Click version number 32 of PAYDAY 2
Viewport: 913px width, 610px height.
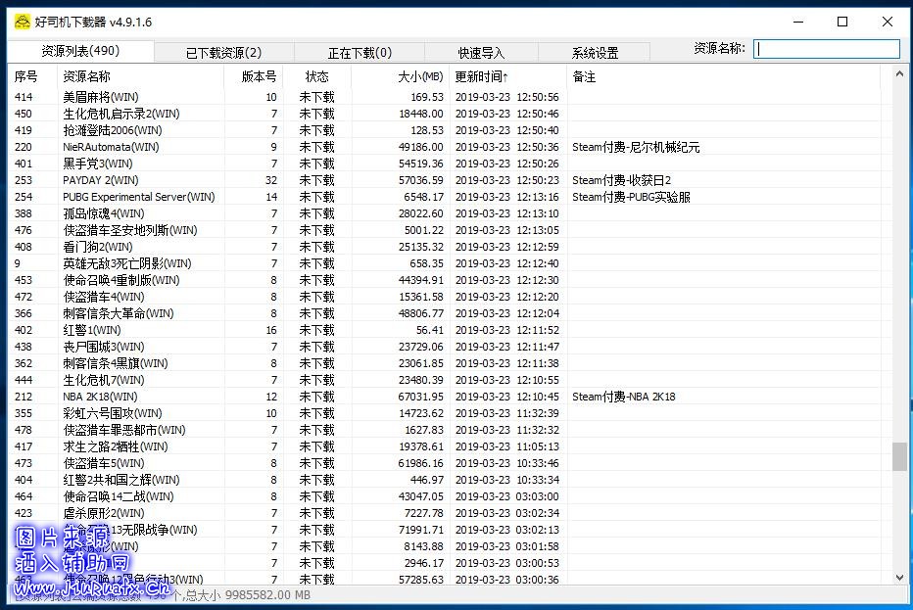click(271, 180)
